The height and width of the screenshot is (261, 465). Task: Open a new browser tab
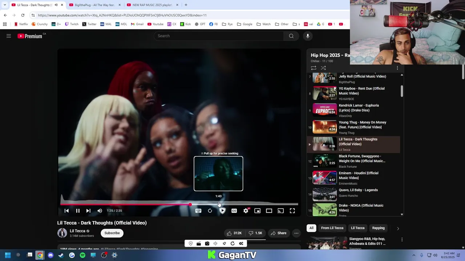point(186,5)
